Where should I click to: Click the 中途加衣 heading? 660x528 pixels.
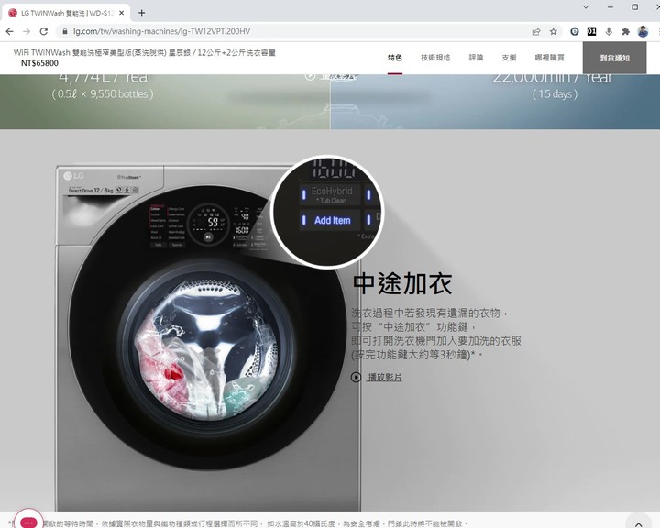pyautogui.click(x=402, y=283)
